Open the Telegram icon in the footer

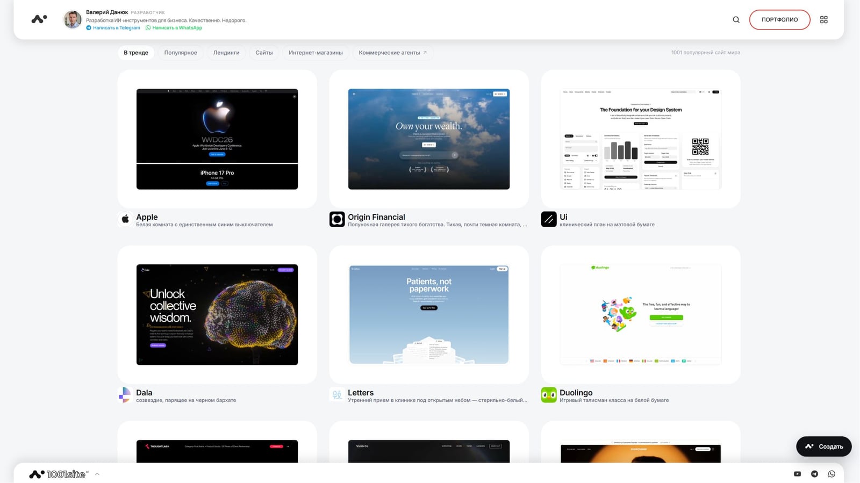click(x=814, y=474)
